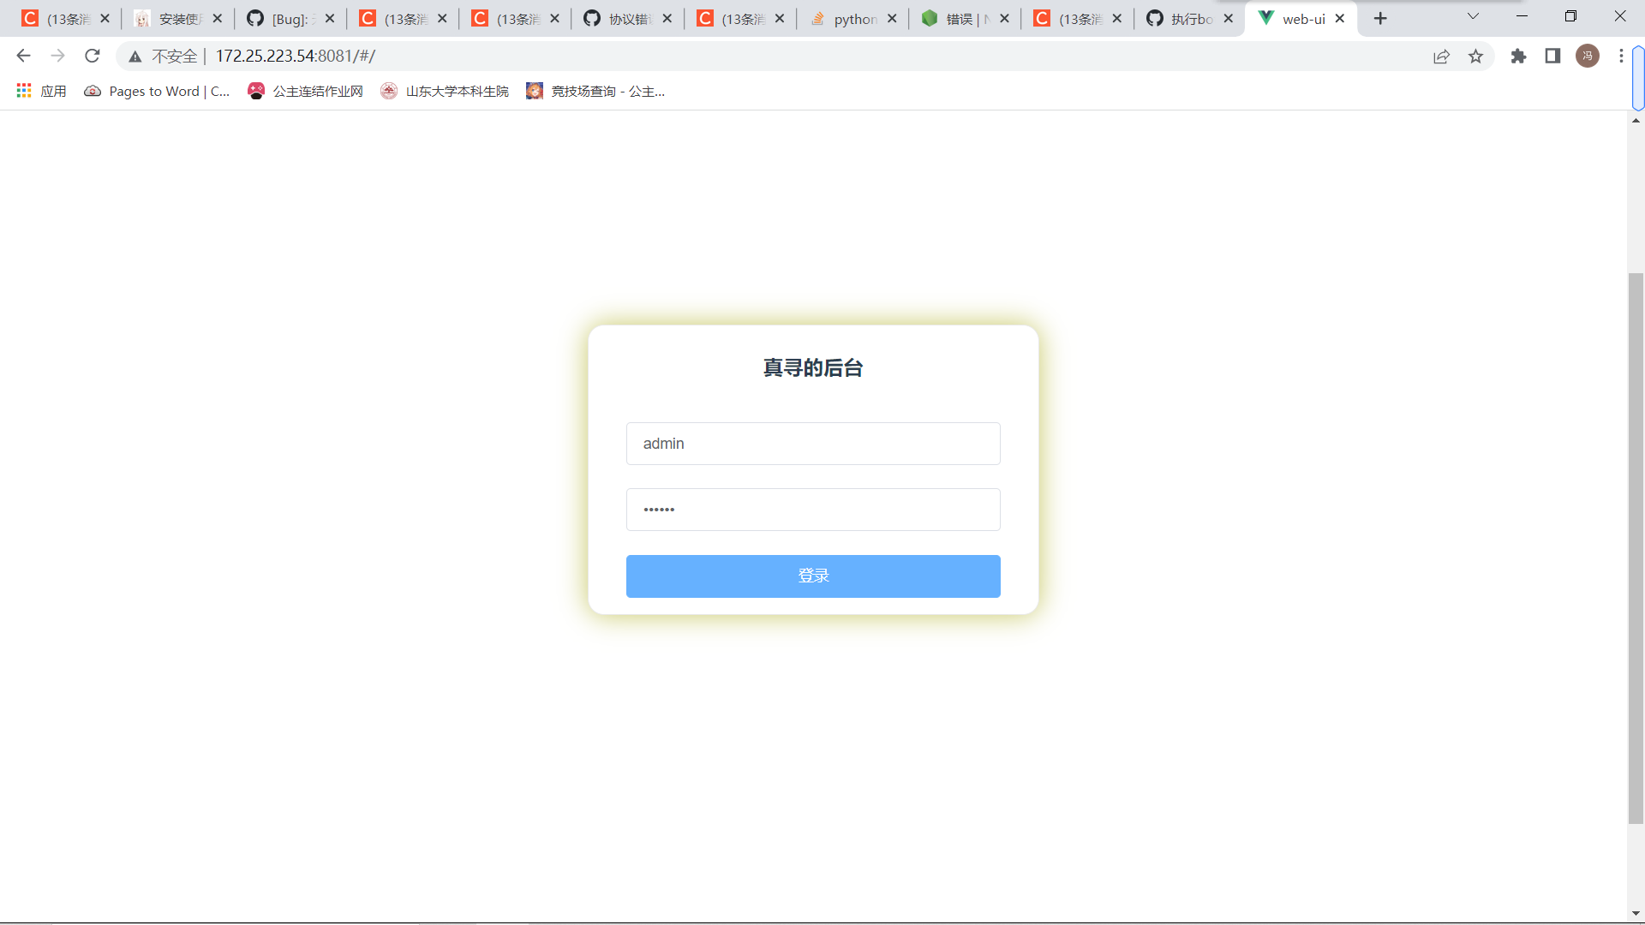Open the browser extensions puzzle icon
1645x925 pixels.
pos(1519,57)
